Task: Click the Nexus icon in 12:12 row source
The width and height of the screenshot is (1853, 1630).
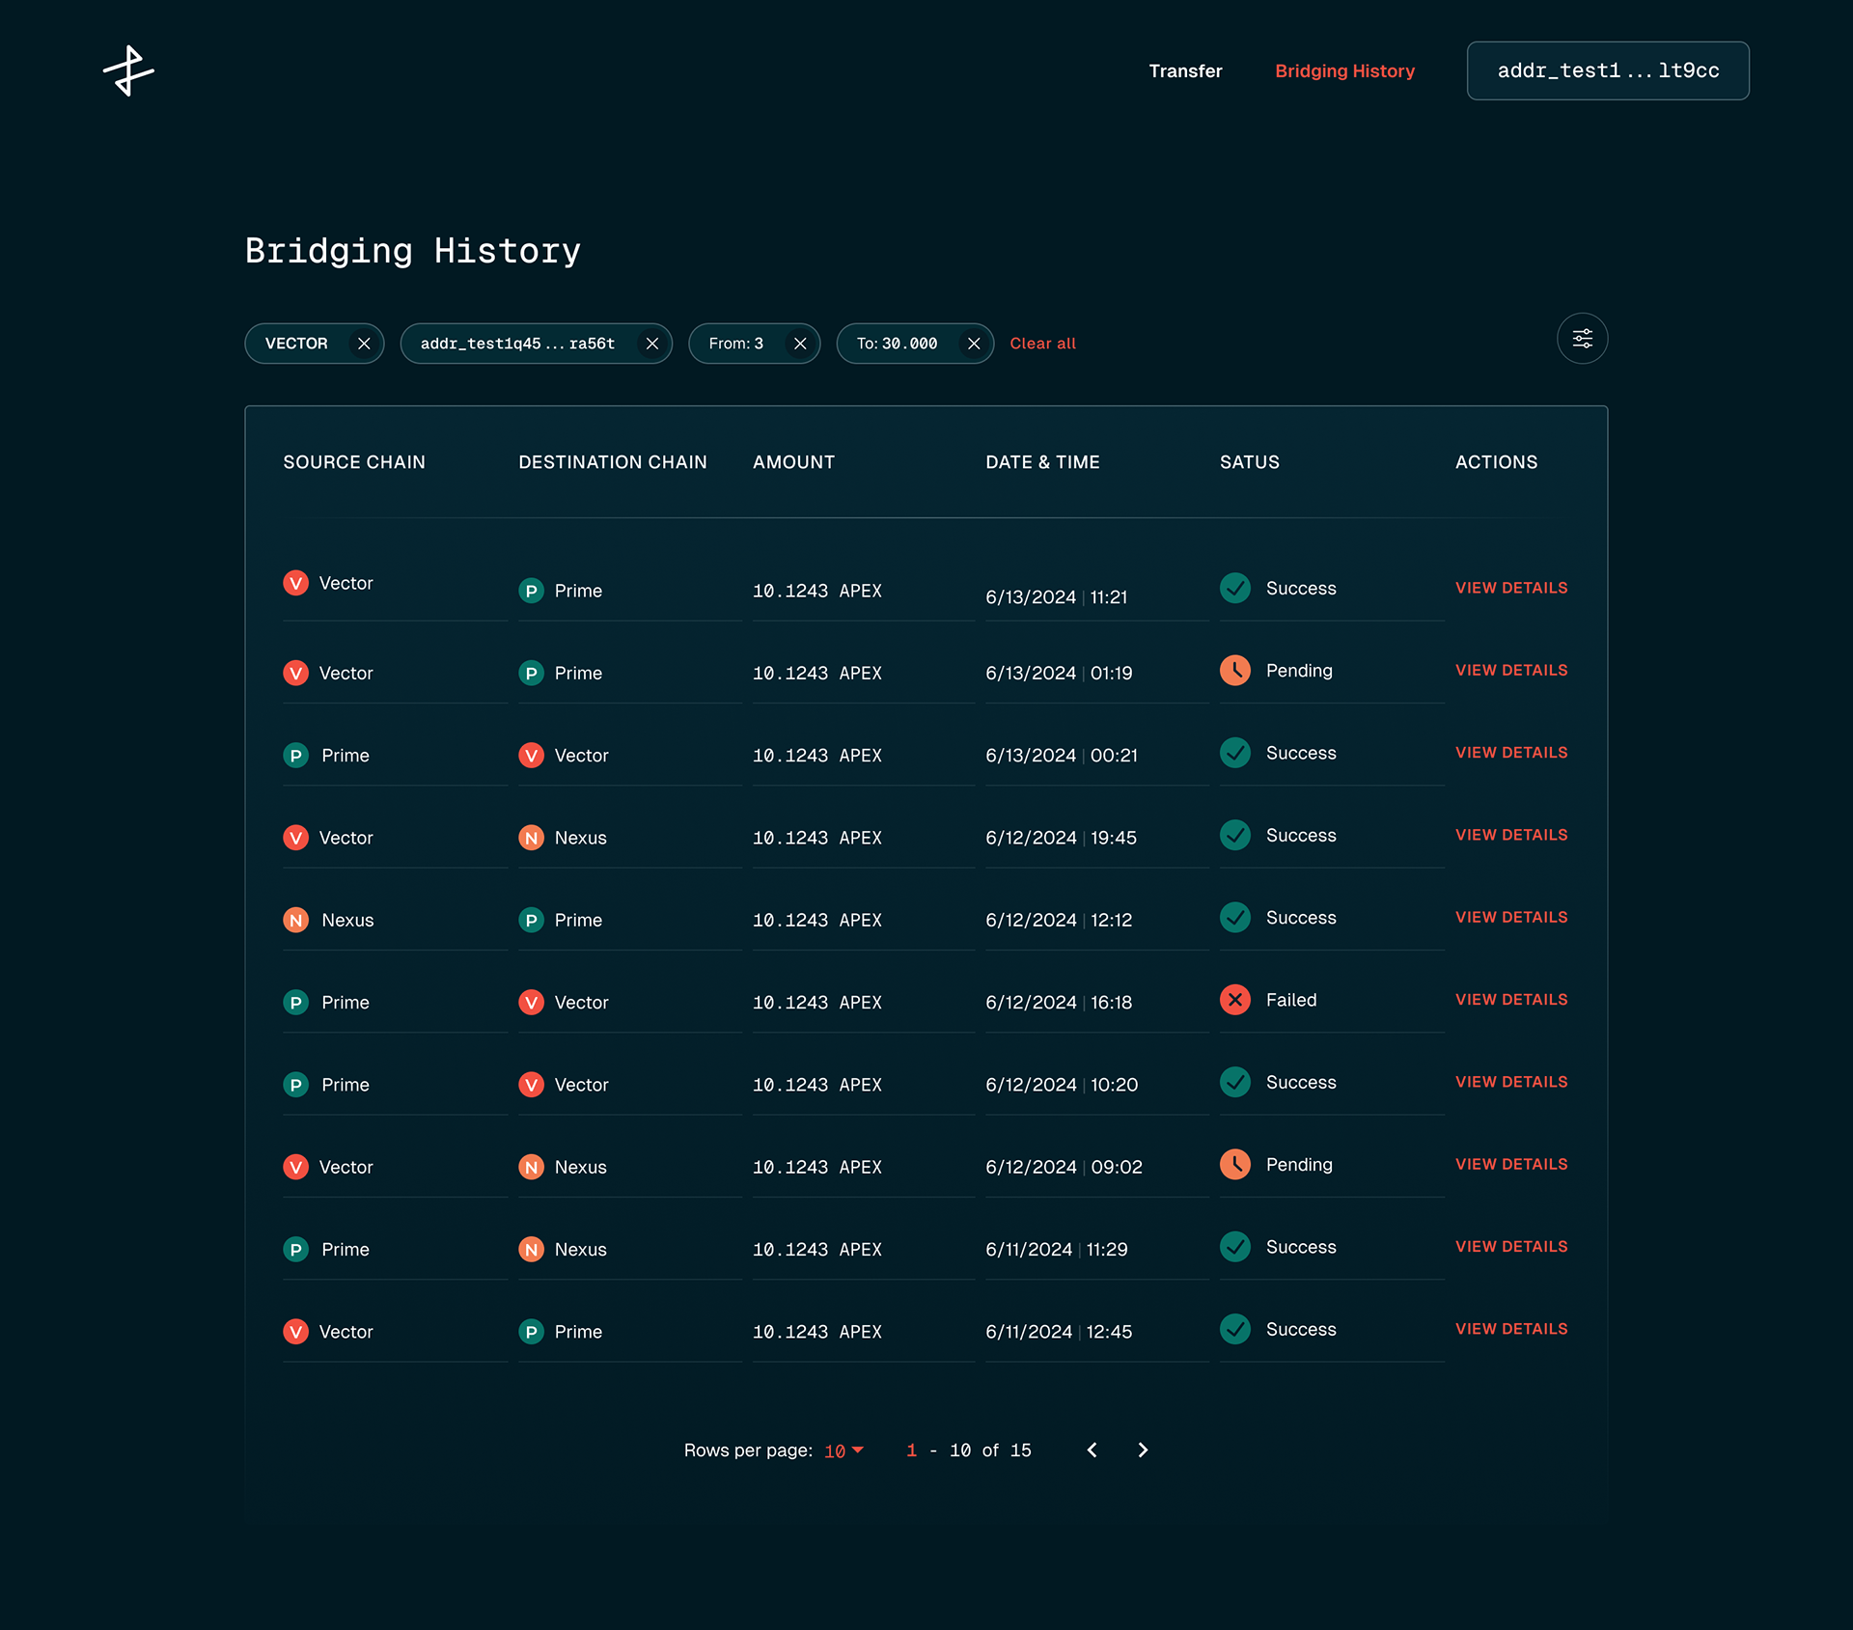Action: (295, 920)
